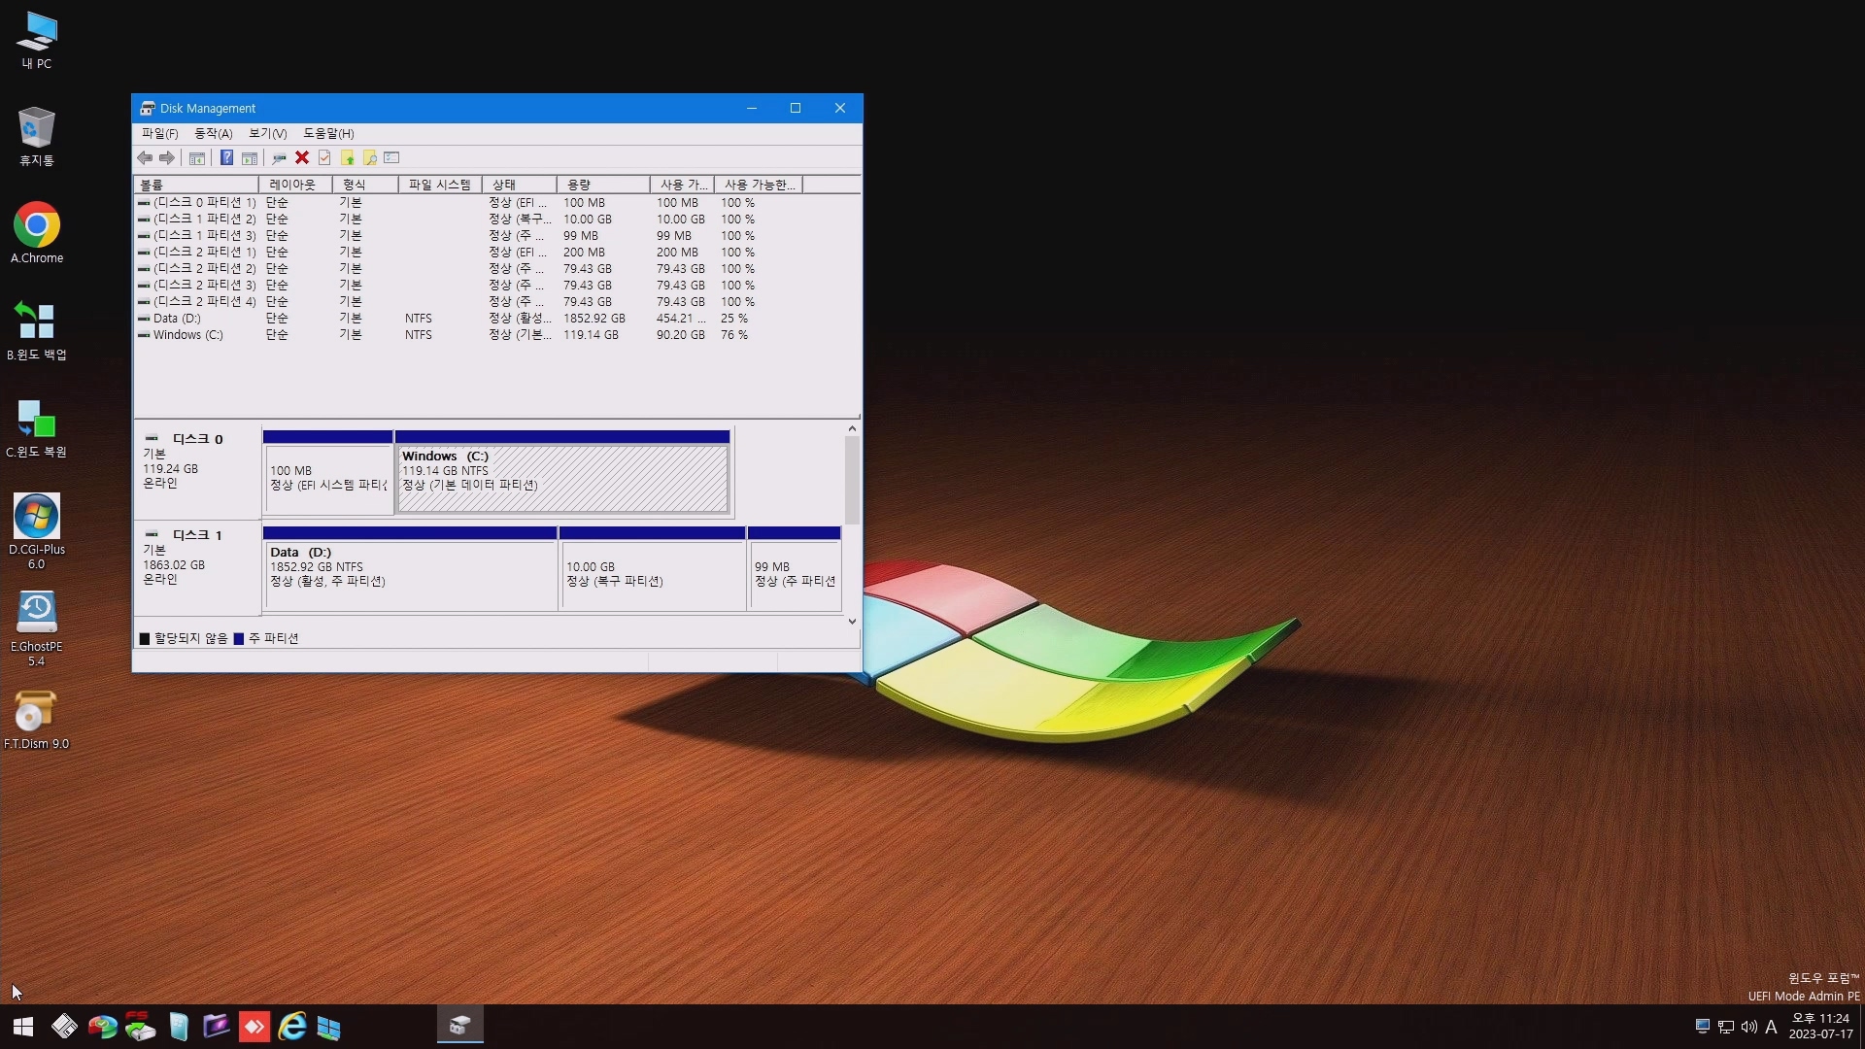1865x1049 pixels.
Task: Open the 도움말(H) menu
Action: pyautogui.click(x=328, y=133)
